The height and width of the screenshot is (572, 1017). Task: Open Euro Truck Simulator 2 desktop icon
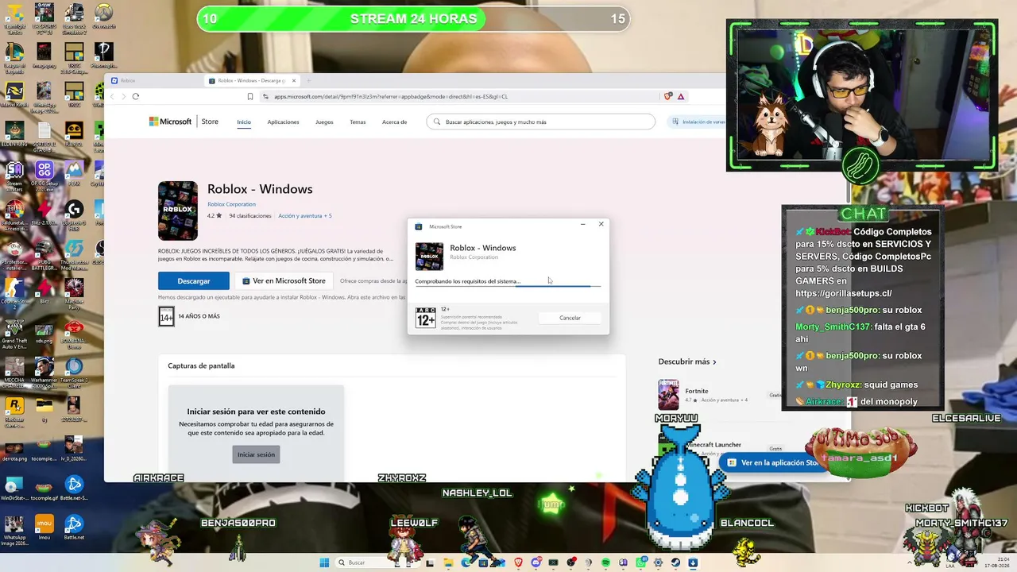[74, 18]
